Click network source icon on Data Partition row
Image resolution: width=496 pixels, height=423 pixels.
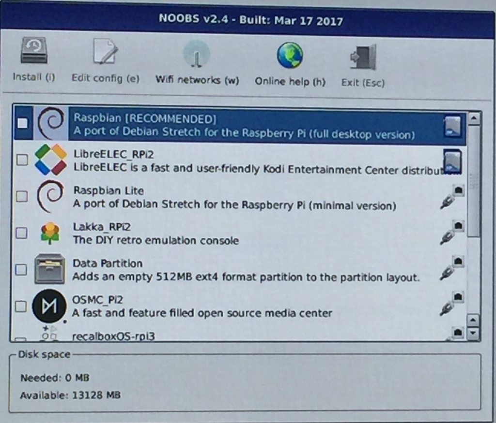coord(452,269)
